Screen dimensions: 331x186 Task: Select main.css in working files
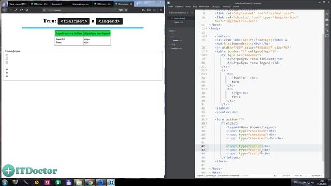pos(178,22)
